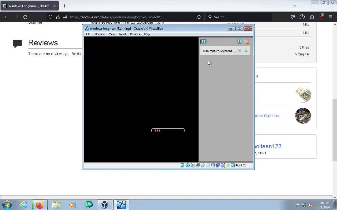The width and height of the screenshot is (337, 210).
Task: Launch Internet Explorer from taskbar
Action: click(24, 205)
